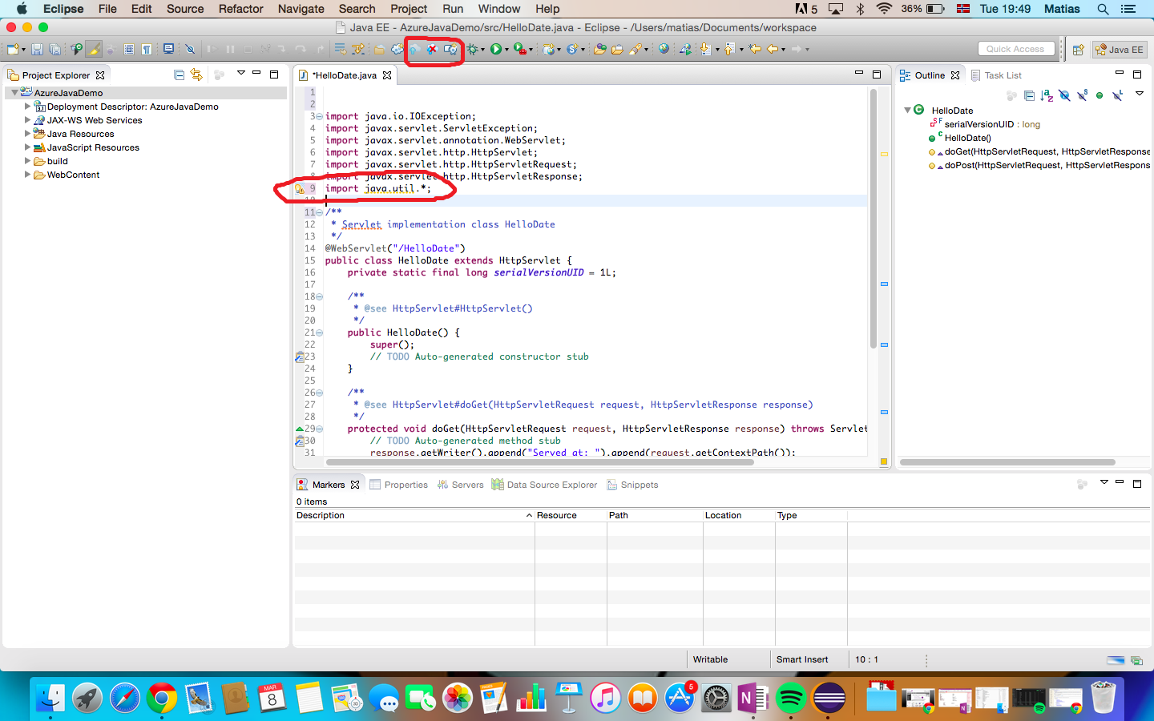The width and height of the screenshot is (1154, 721).
Task: Expand Deployment Descriptor: AzureJavaDemo node
Action: tap(27, 106)
